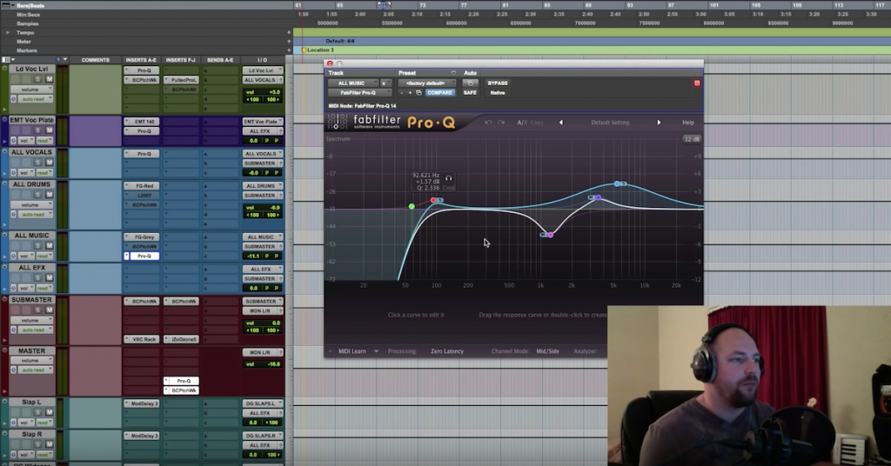Open the EMT 140 insert on EMT Voc Plate
The height and width of the screenshot is (466, 891).
[144, 122]
